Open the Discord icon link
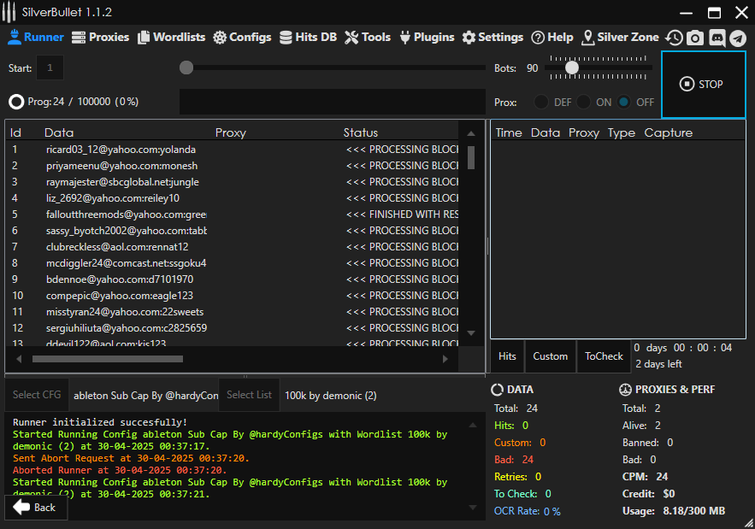 point(717,38)
